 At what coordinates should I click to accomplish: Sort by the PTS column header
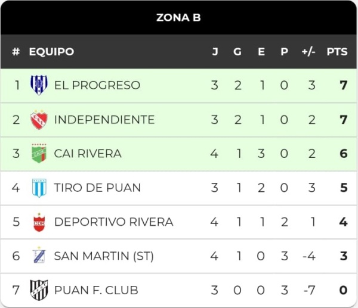(337, 52)
